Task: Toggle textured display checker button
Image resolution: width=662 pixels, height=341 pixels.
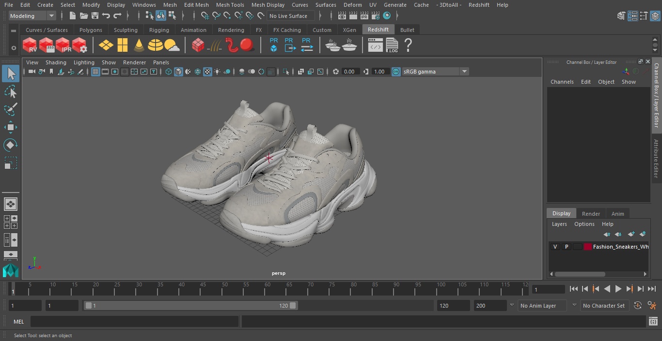Action: click(207, 72)
